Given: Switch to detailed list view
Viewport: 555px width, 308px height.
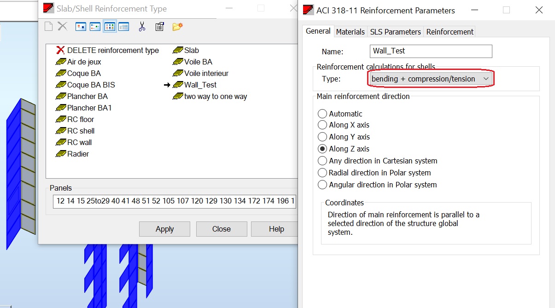Looking at the screenshot, I should [x=123, y=26].
